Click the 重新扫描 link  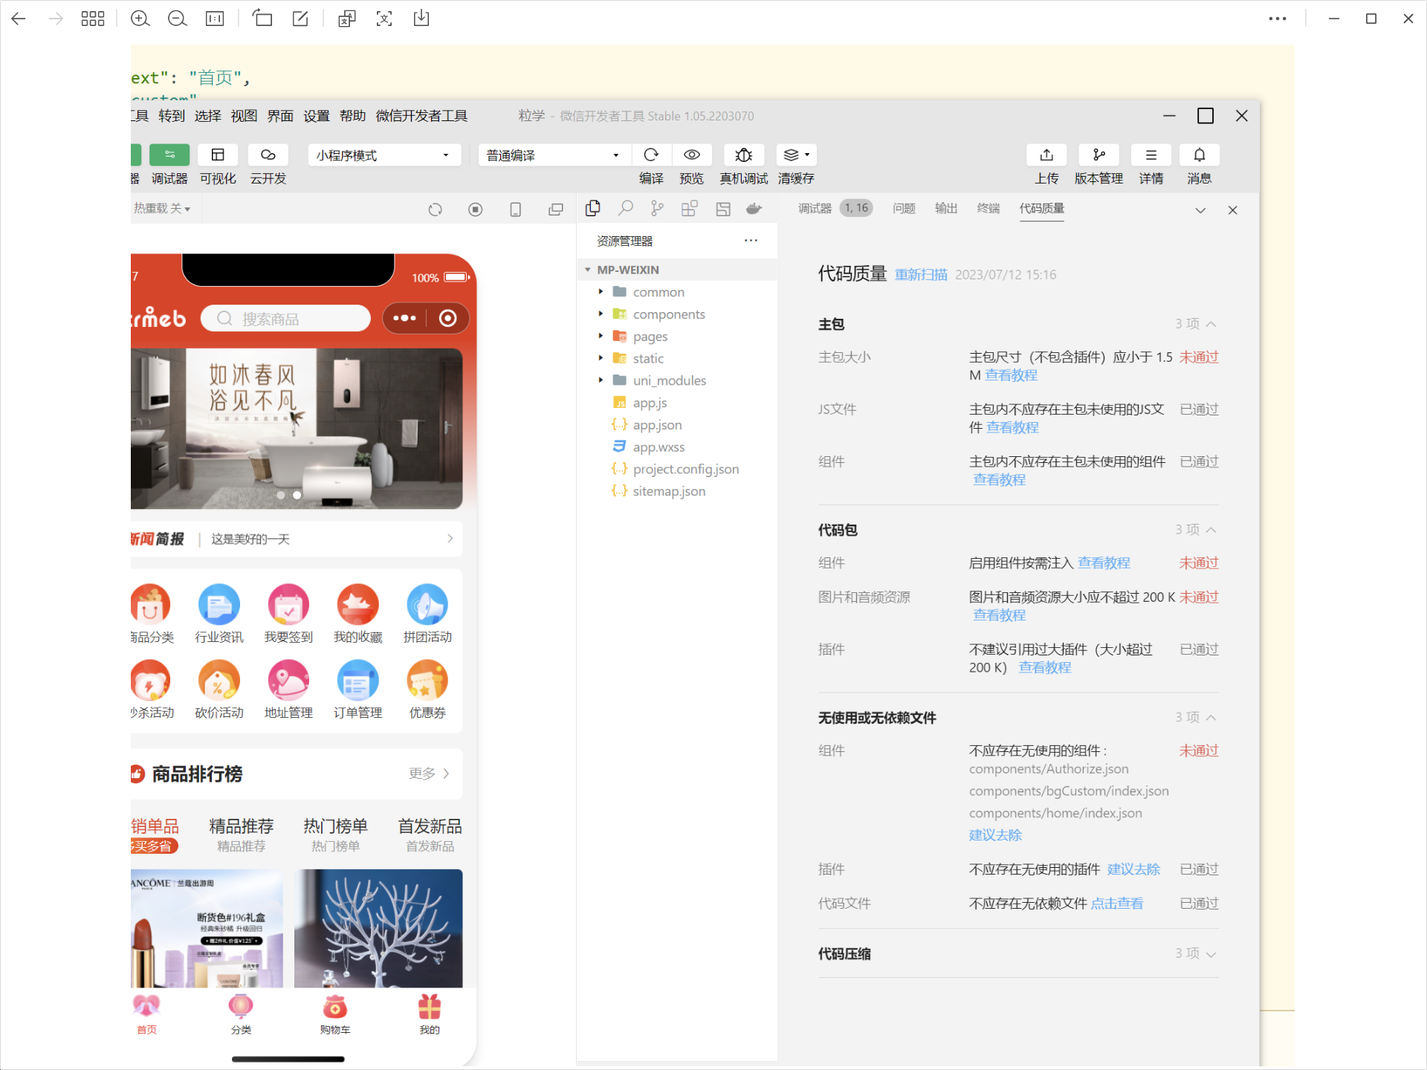[921, 275]
